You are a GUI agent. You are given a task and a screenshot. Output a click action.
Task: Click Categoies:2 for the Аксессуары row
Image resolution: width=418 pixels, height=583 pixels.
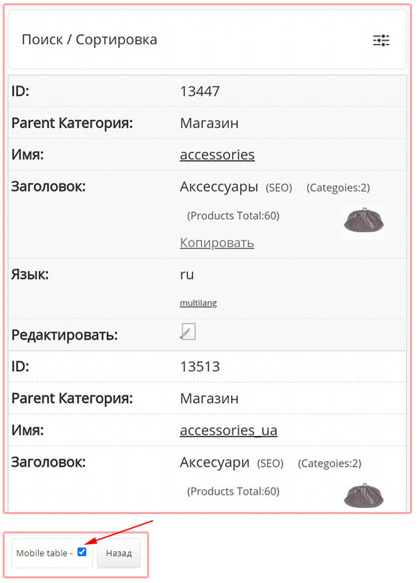pyautogui.click(x=338, y=188)
